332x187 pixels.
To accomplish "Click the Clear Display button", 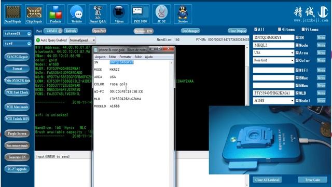I will 238,31.
